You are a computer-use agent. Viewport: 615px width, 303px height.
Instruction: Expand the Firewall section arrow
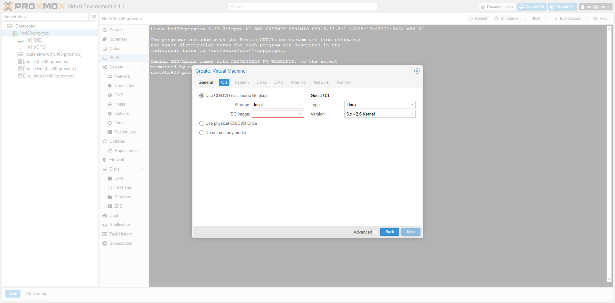coord(142,160)
